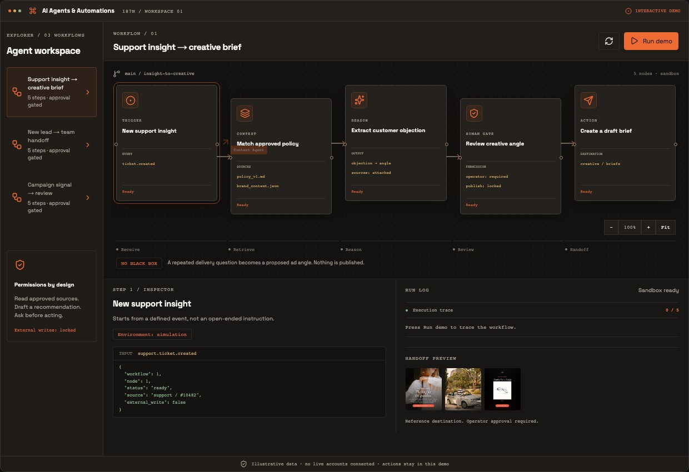Click 'creative / briefs' destination text
Screen dimensions: 689x472
[x=600, y=164]
